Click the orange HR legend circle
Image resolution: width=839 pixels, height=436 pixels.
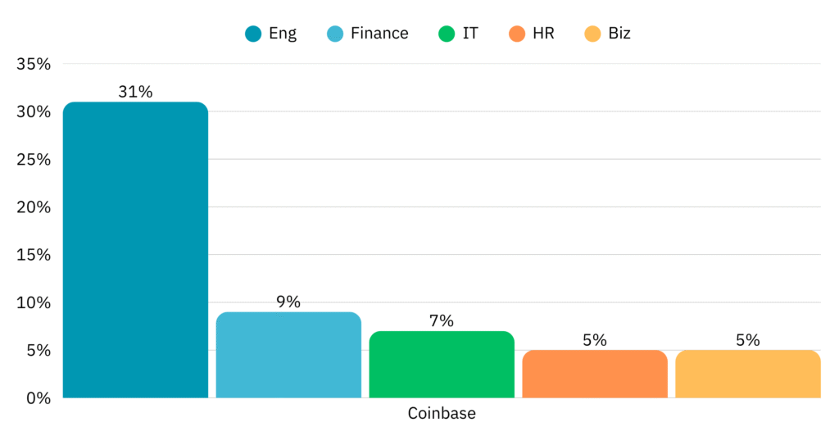516,34
